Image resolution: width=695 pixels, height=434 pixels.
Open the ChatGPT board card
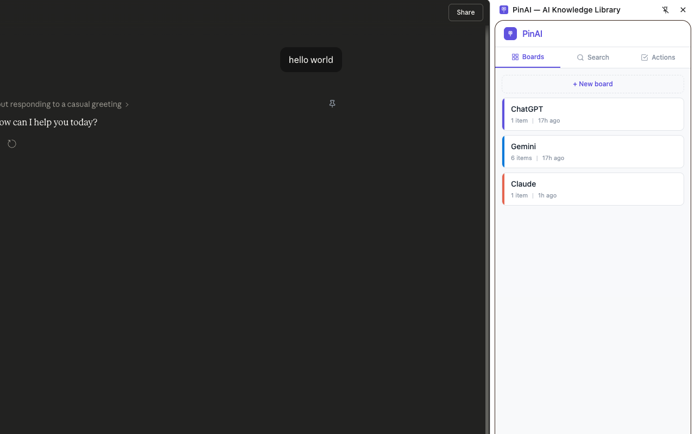pyautogui.click(x=592, y=114)
